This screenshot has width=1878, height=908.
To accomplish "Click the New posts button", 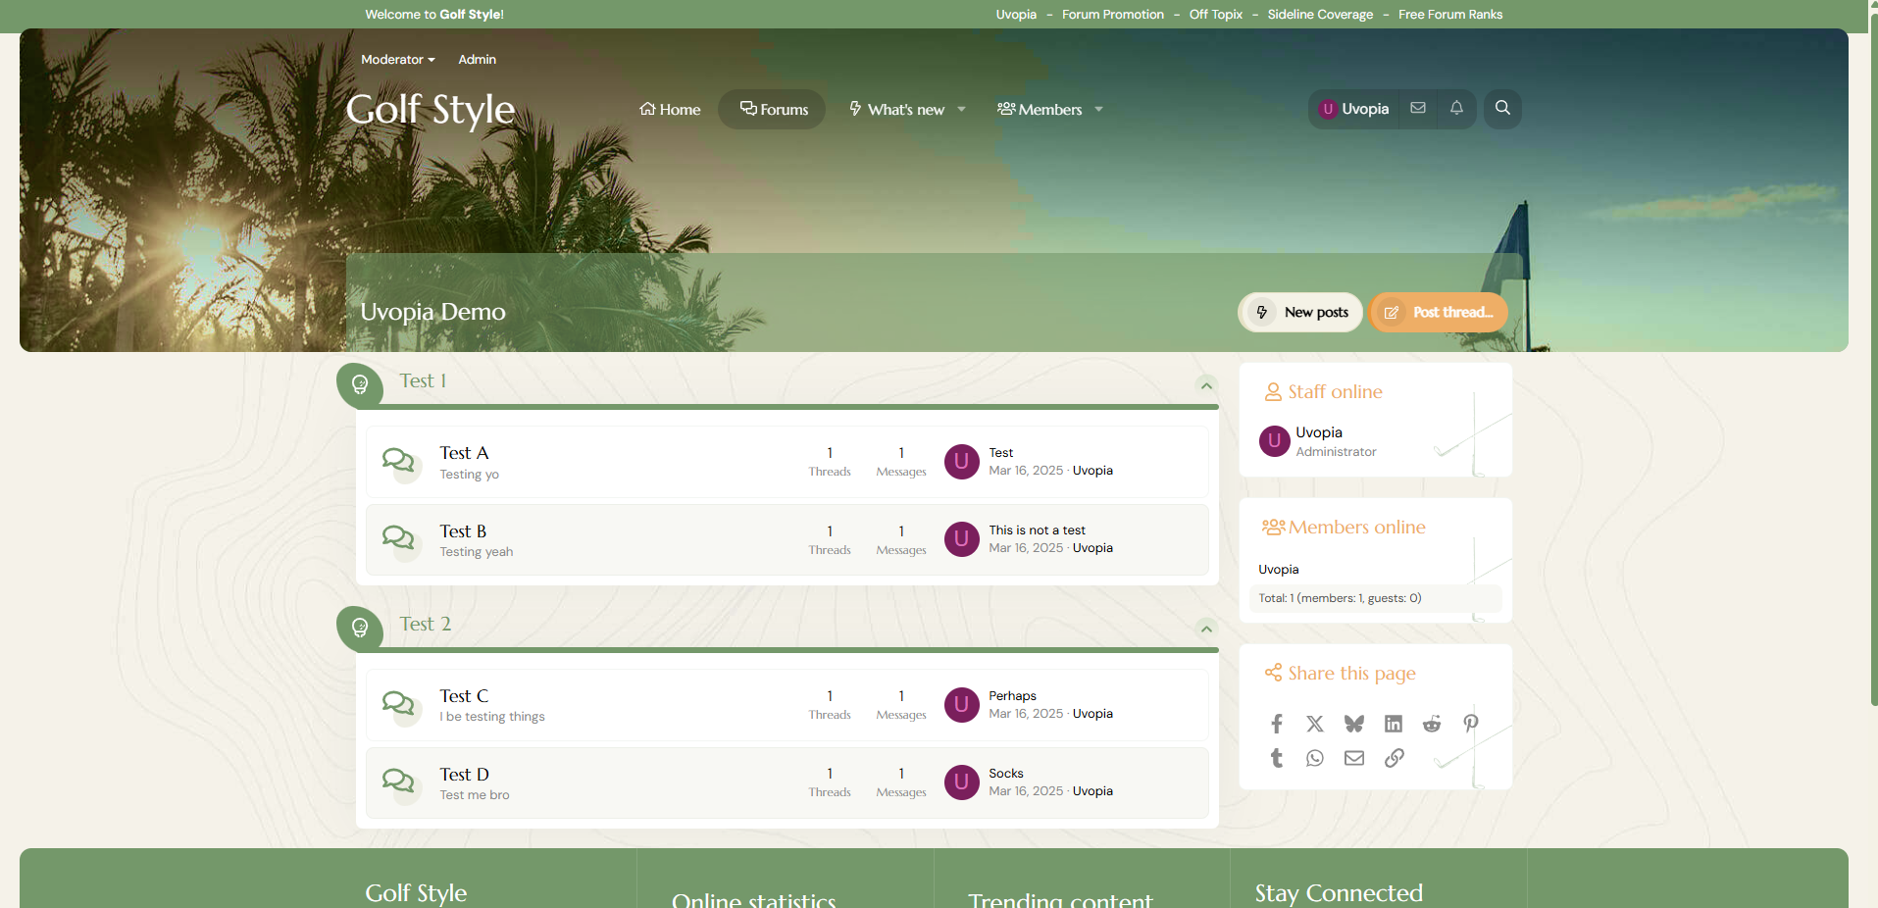I will point(1300,313).
